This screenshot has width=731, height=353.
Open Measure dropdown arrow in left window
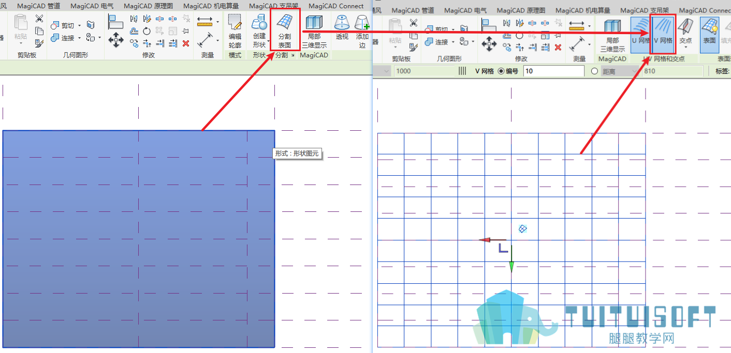click(217, 22)
